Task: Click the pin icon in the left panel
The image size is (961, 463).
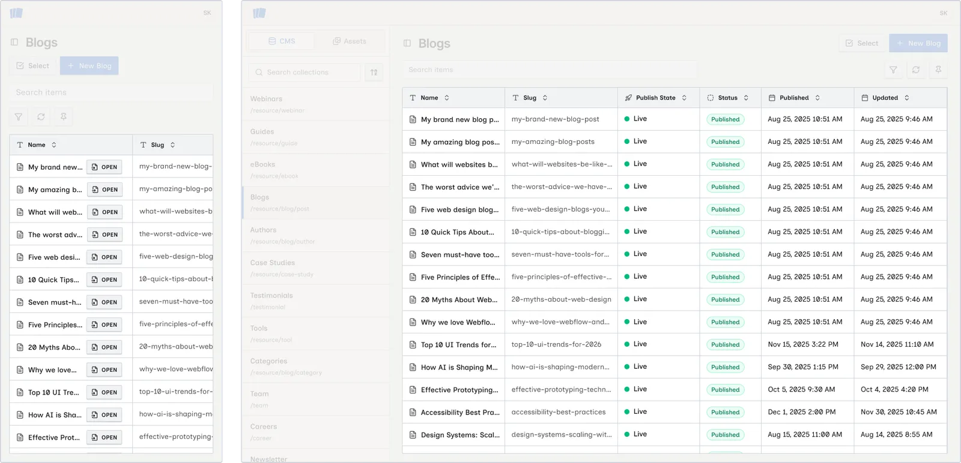Action: [63, 117]
